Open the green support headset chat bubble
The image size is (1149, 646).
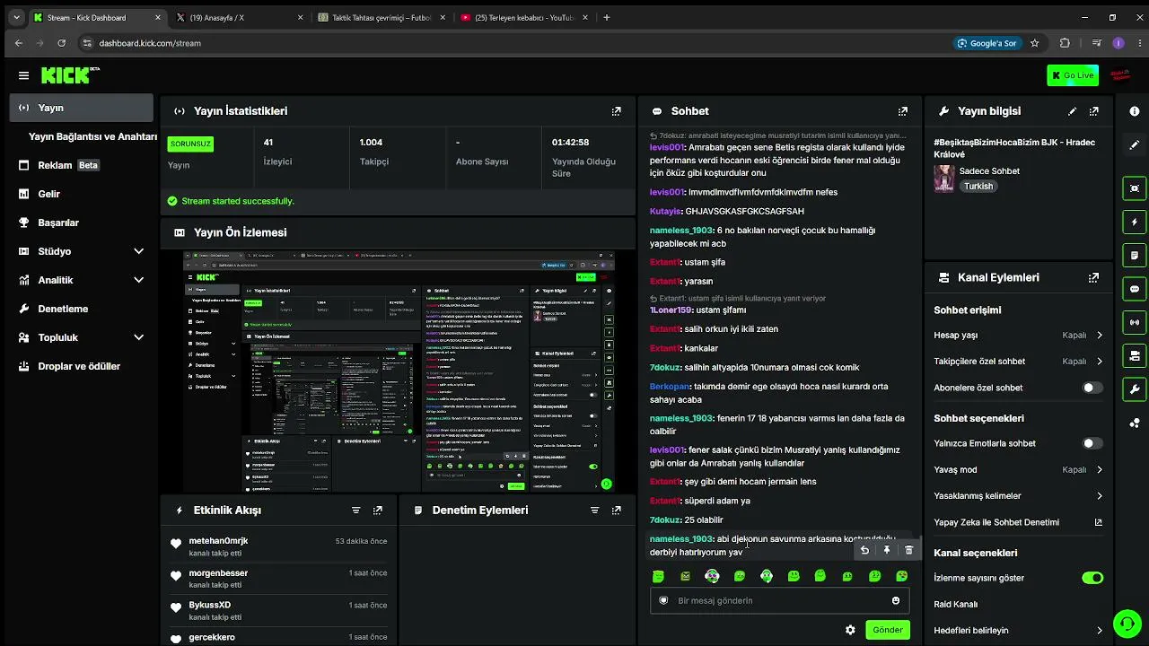[x=1126, y=623]
